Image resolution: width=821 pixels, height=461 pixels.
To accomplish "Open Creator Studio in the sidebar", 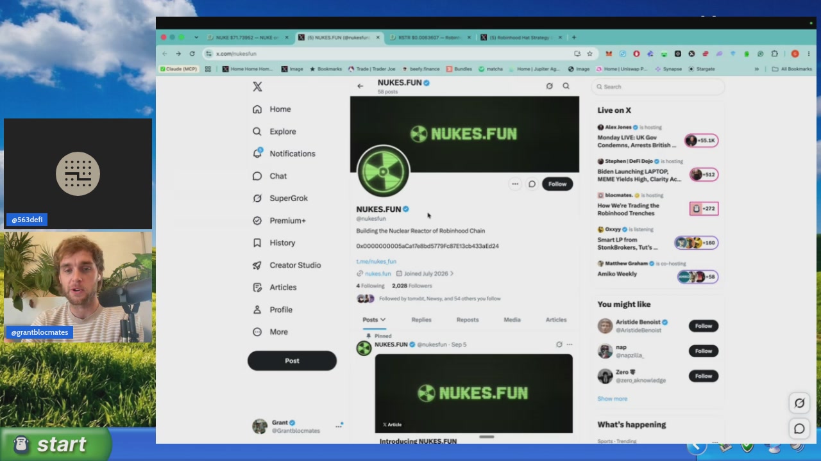I will (286, 265).
